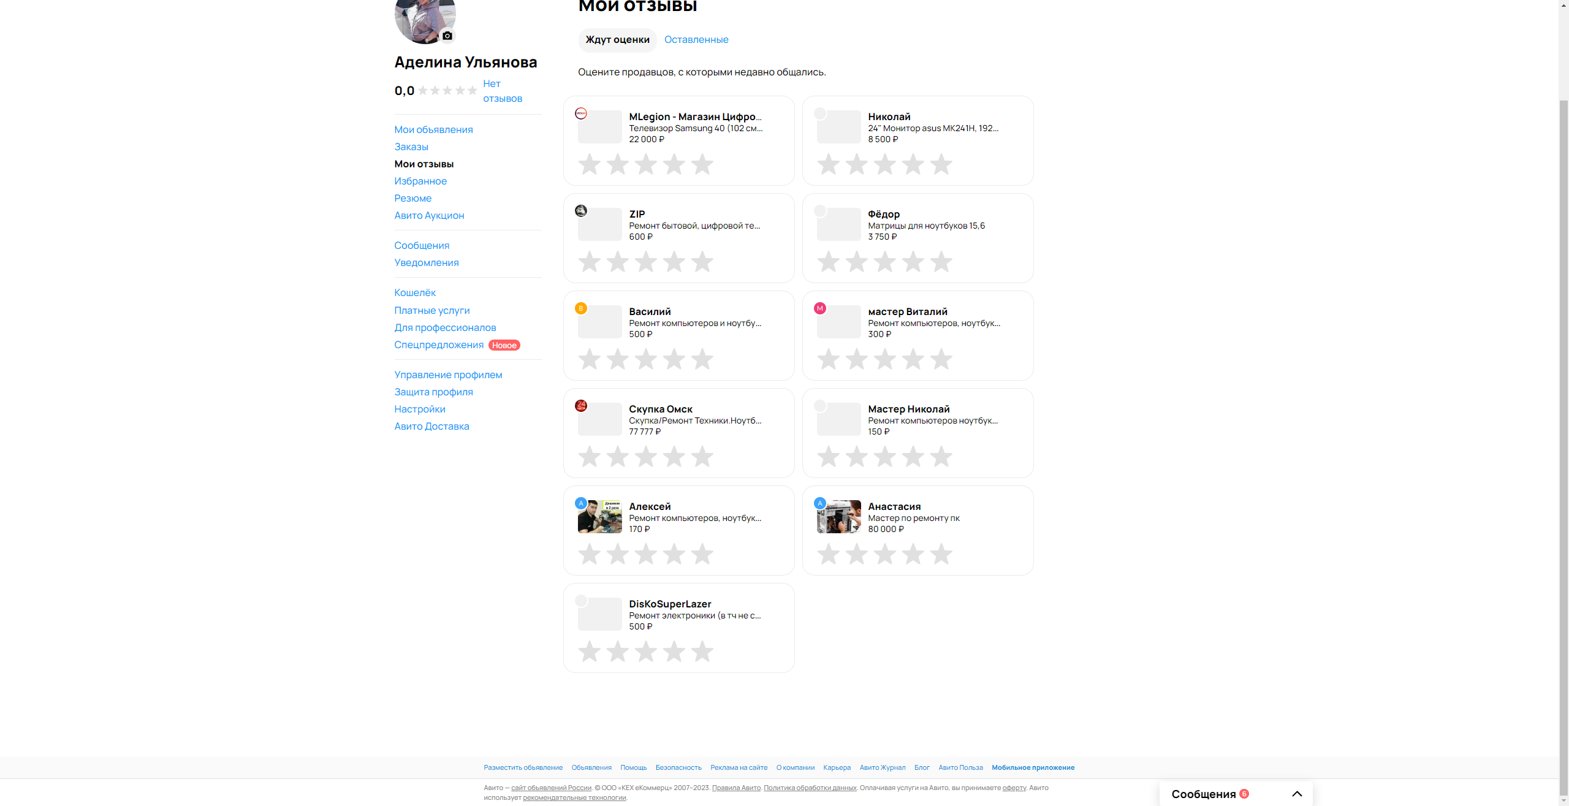Screen dimensions: 1569x806
Task: Give Николай a one-star rating
Action: coord(828,164)
